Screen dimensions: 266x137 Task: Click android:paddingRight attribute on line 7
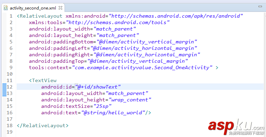tap(59, 55)
